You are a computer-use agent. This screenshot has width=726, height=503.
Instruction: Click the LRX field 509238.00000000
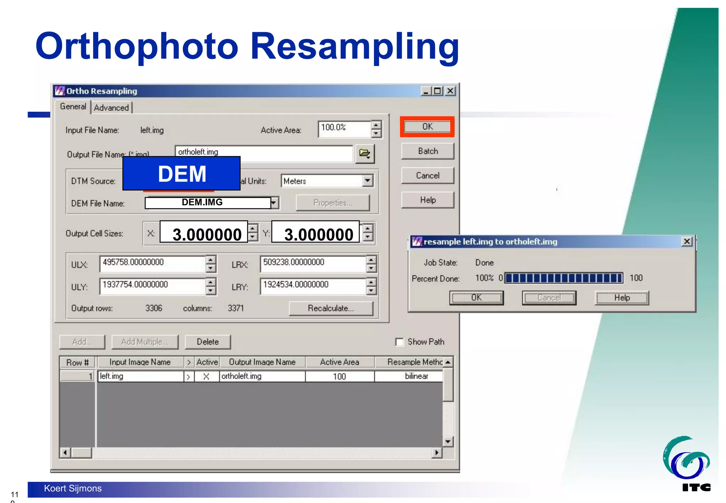click(x=313, y=264)
